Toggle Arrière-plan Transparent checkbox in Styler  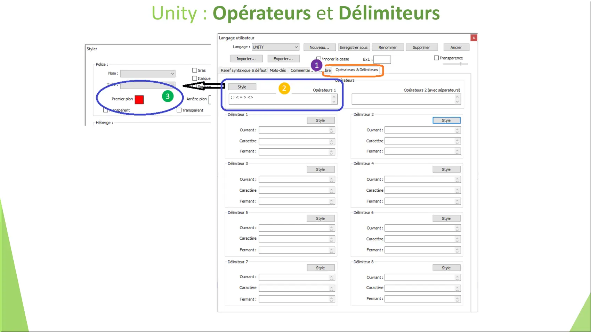pos(179,110)
